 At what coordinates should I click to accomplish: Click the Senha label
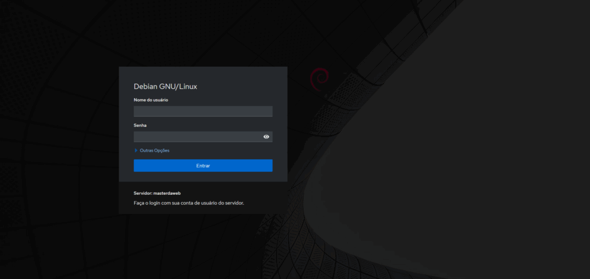click(140, 126)
